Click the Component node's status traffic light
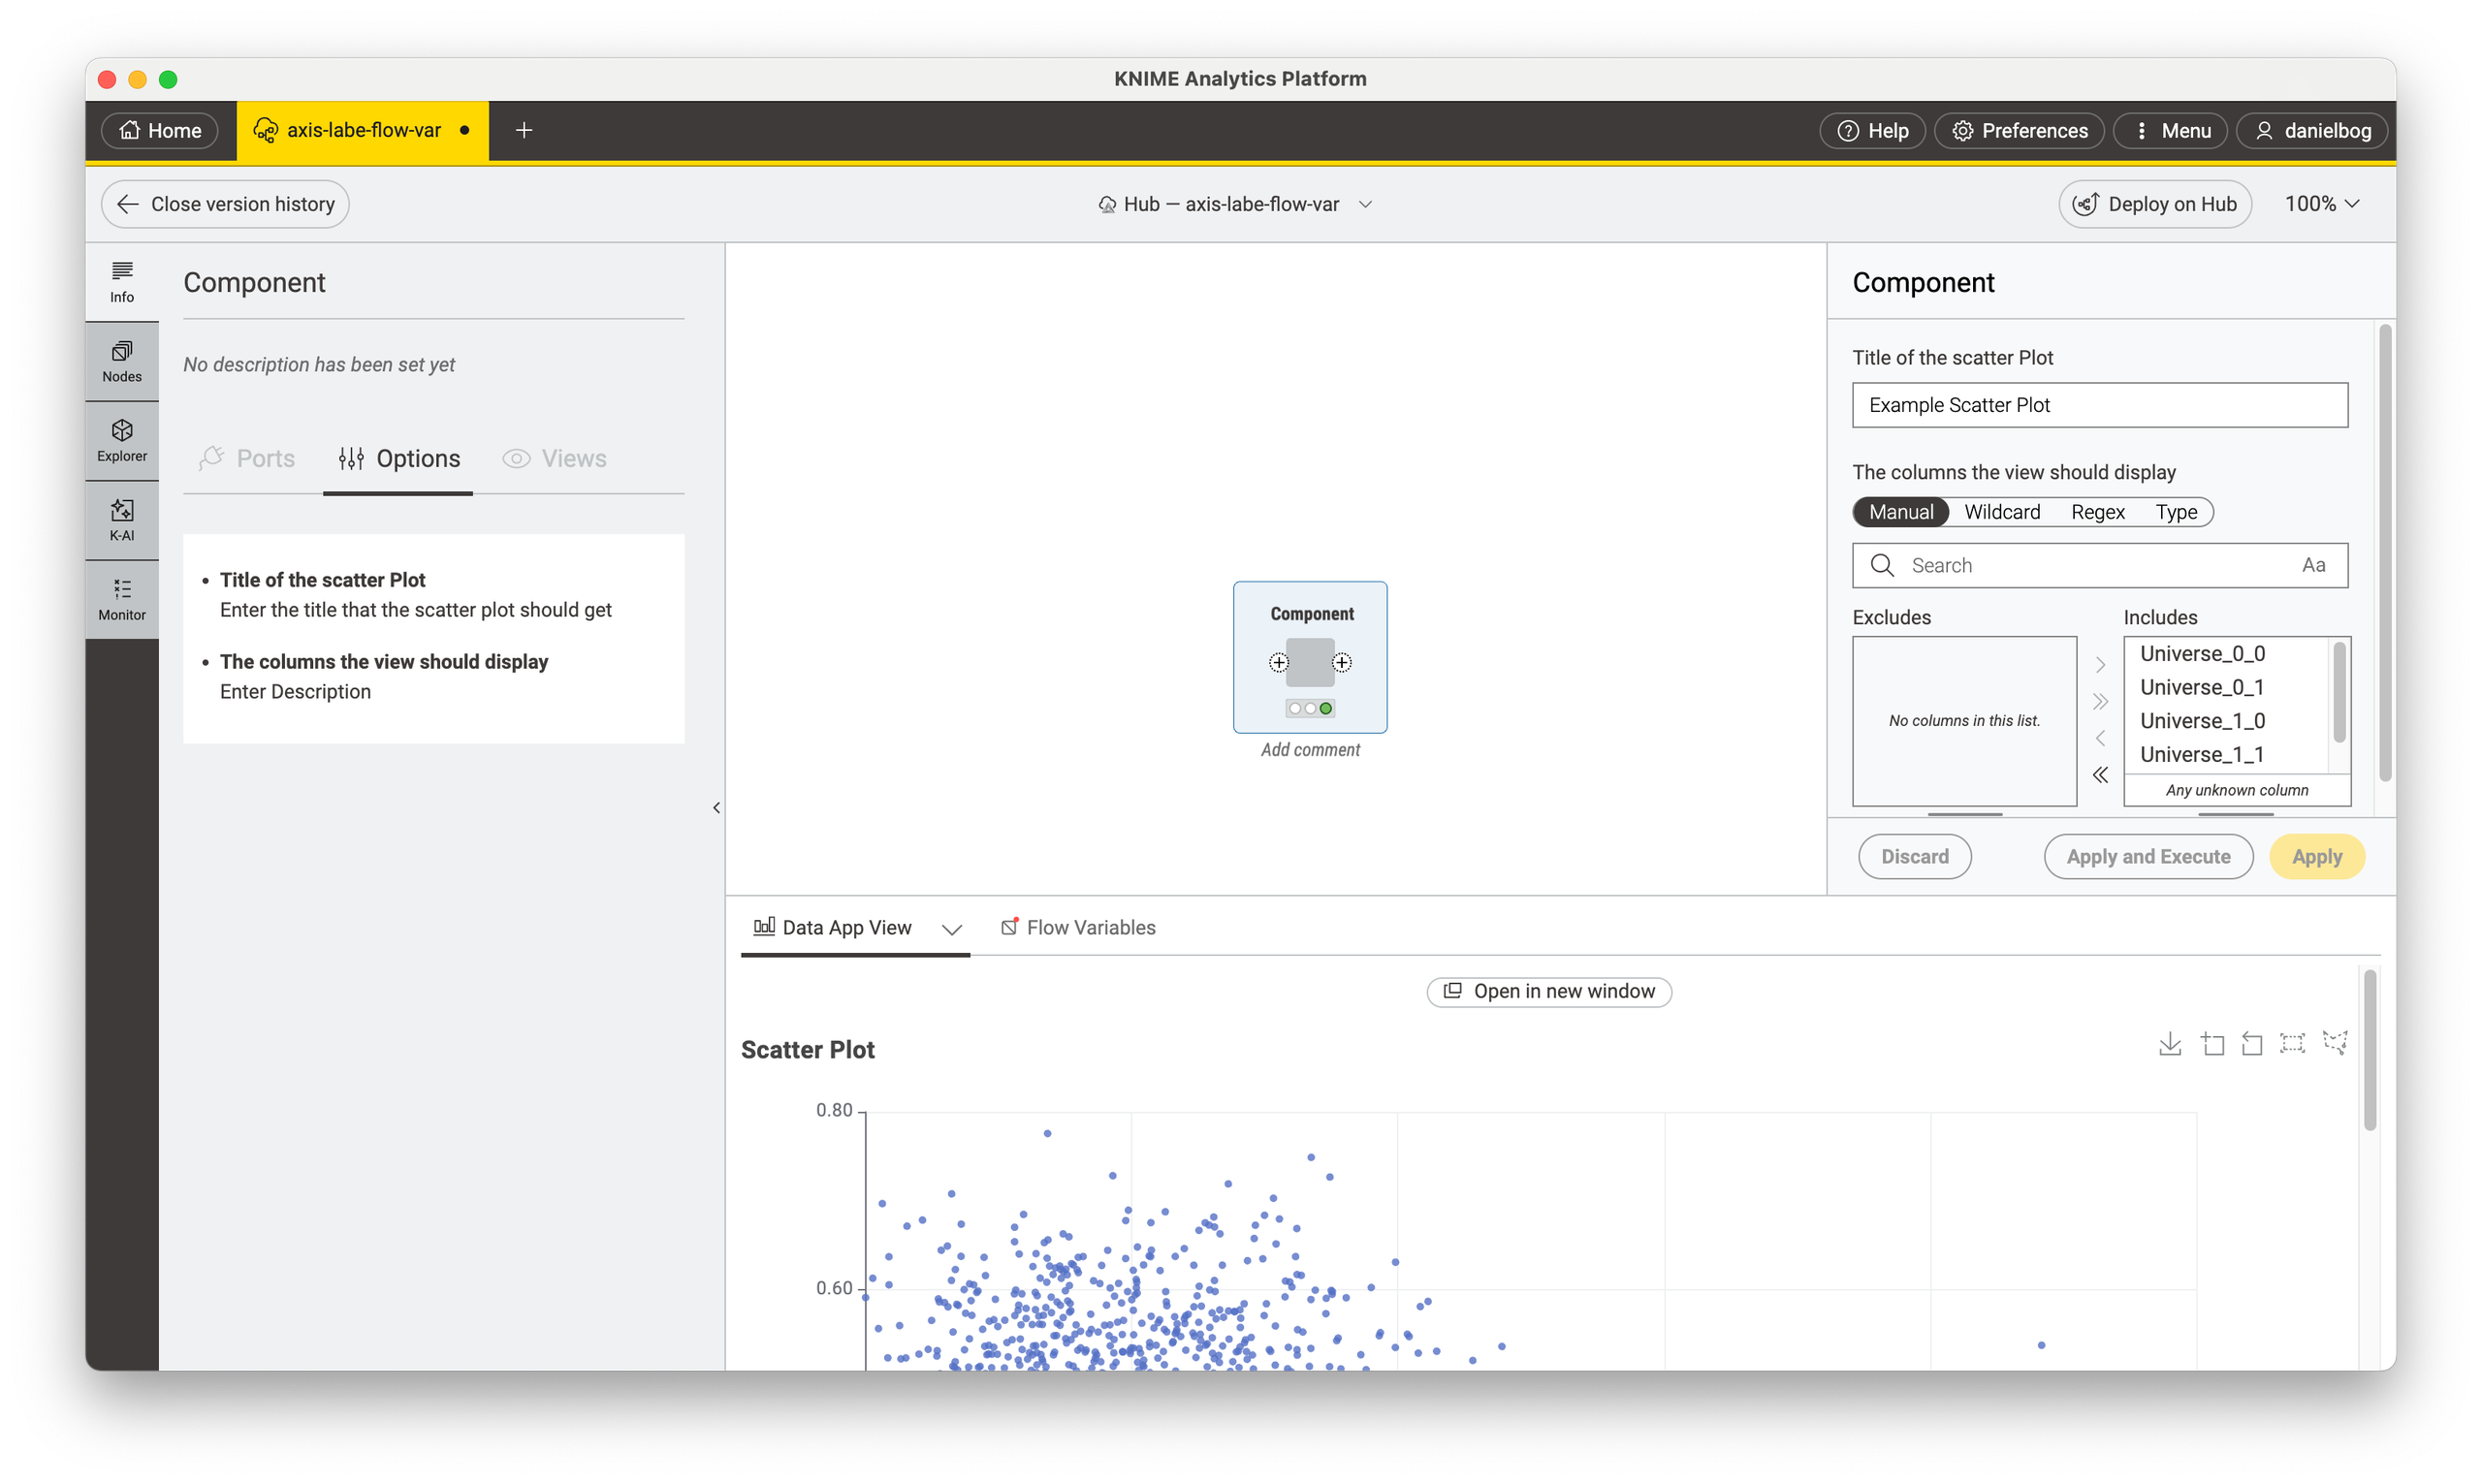Screen dimensions: 2482x1484 tap(1310, 708)
